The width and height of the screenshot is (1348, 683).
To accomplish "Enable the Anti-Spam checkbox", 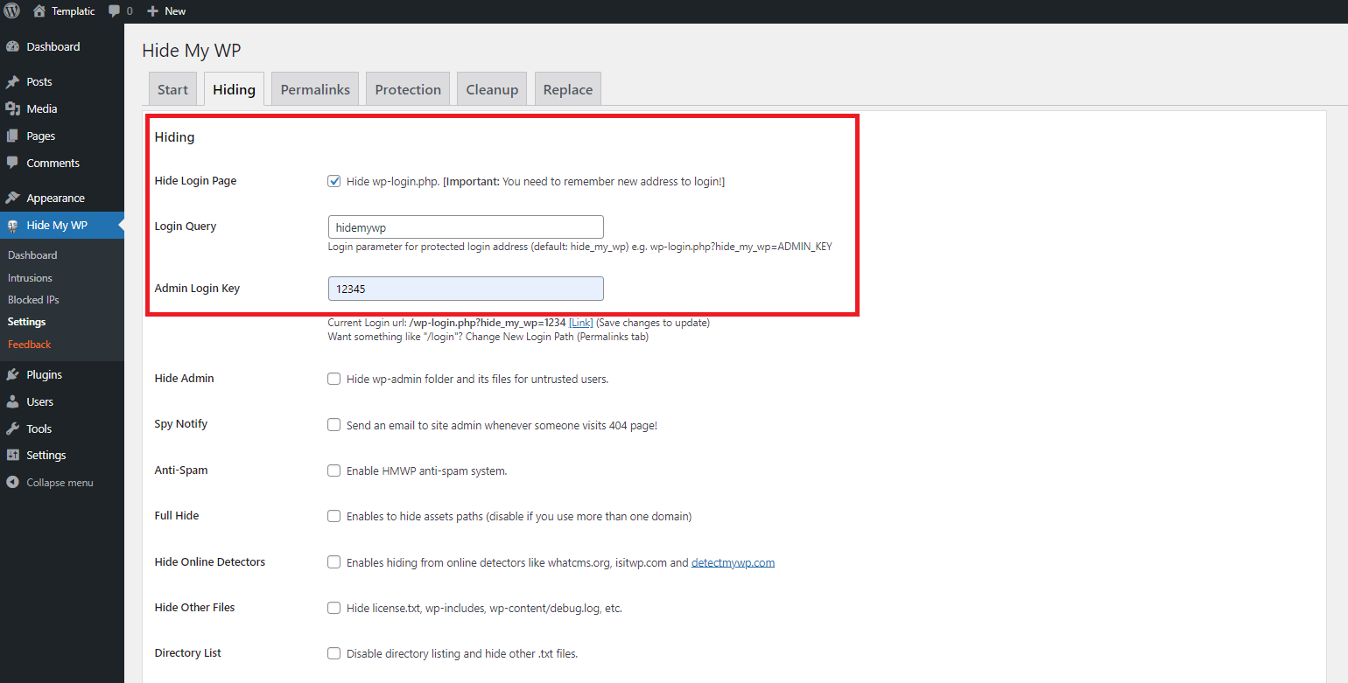I will (334, 470).
